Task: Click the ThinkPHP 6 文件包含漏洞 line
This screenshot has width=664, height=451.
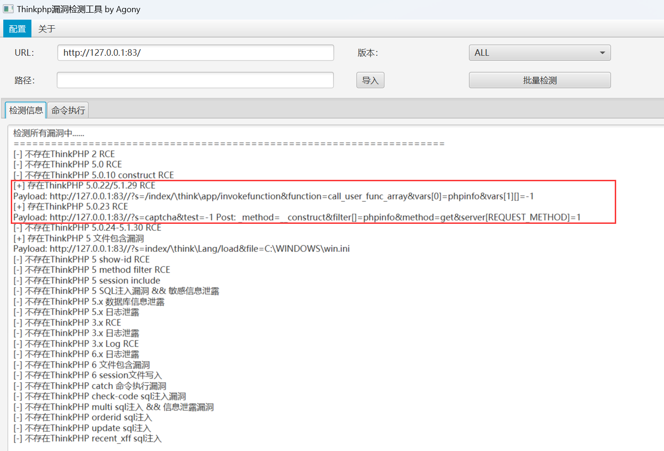Action: pos(82,365)
